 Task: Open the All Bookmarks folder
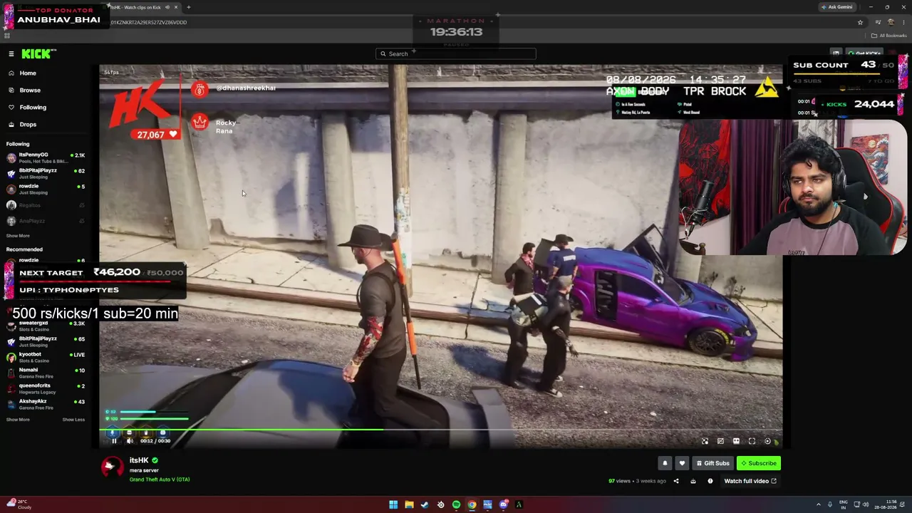point(889,36)
